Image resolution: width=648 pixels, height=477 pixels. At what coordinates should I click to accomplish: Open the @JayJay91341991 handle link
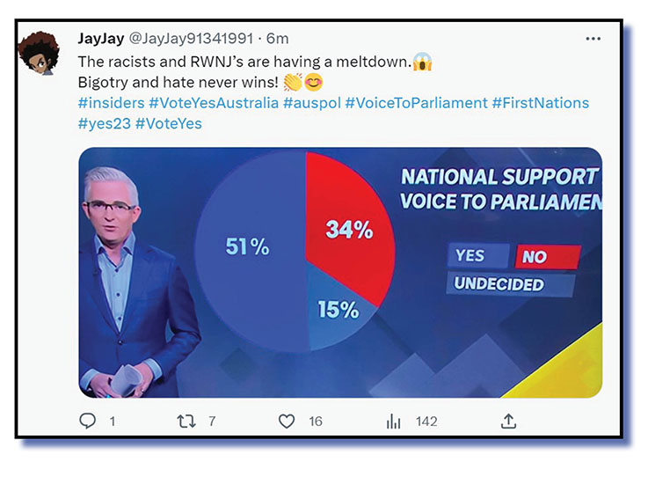click(192, 39)
